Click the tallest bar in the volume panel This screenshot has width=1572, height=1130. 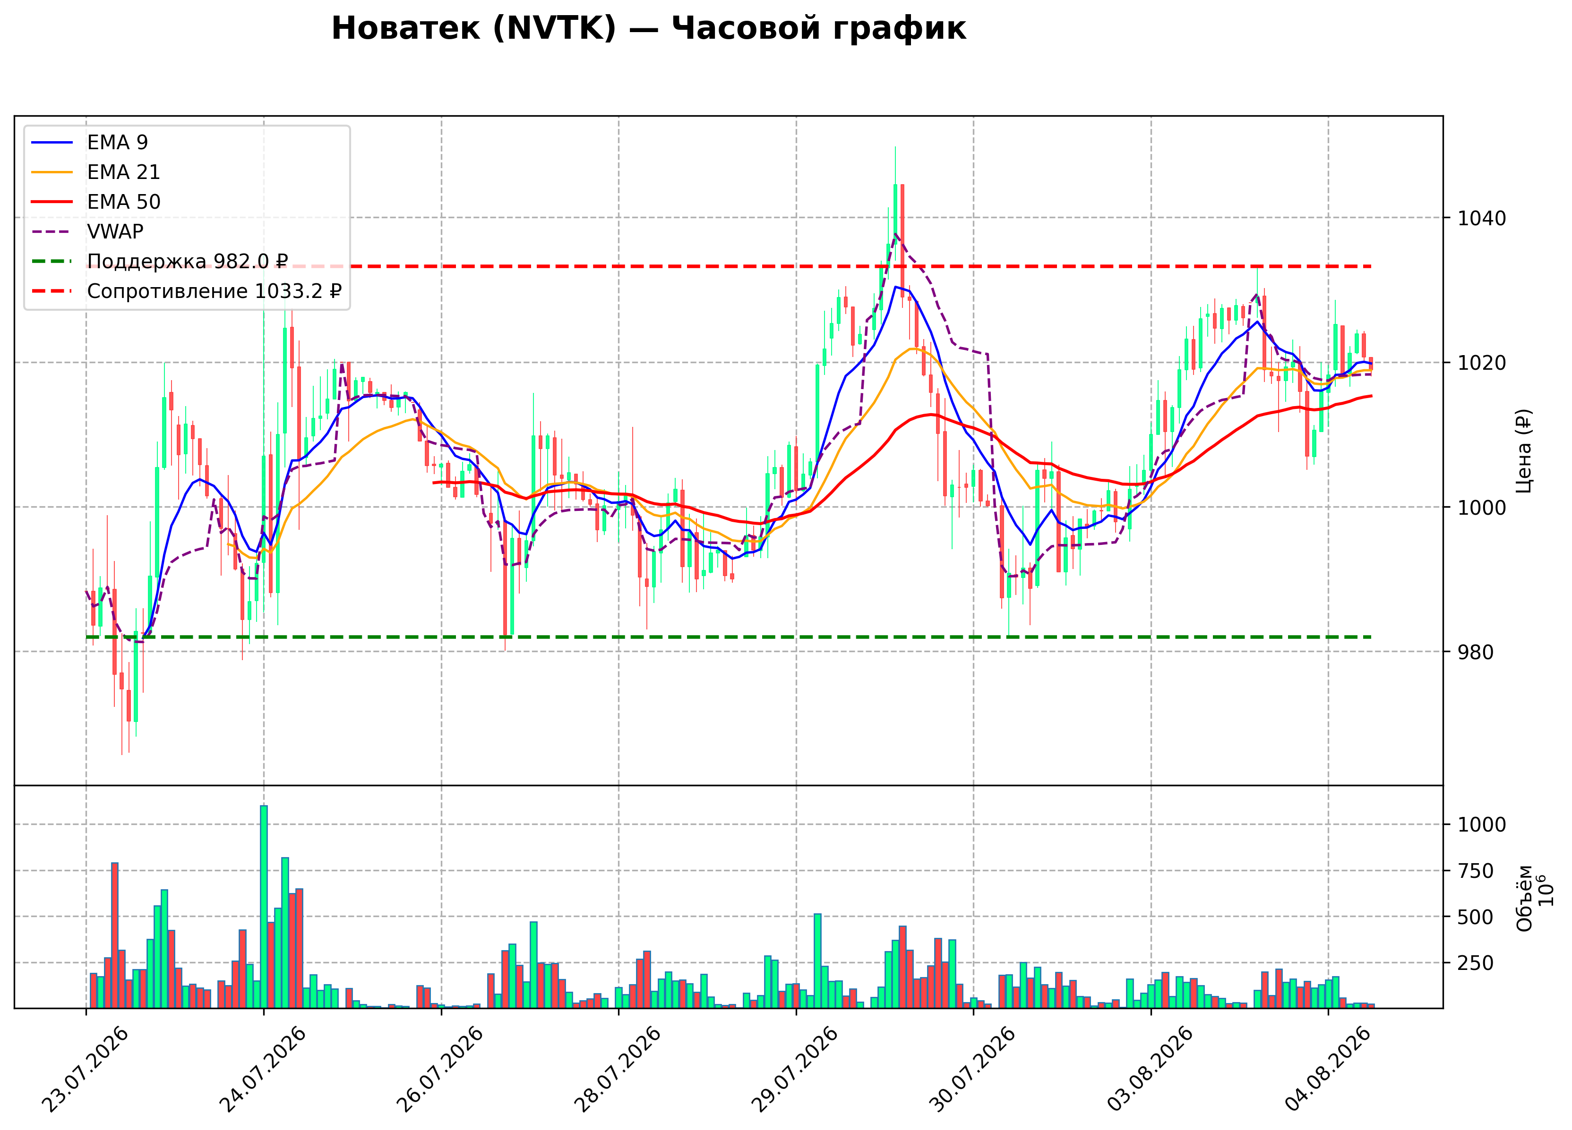(263, 907)
